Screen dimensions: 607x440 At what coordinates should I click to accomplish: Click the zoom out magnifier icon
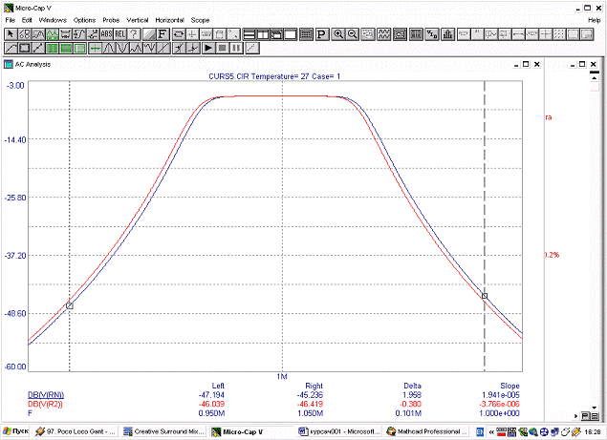pyautogui.click(x=353, y=33)
